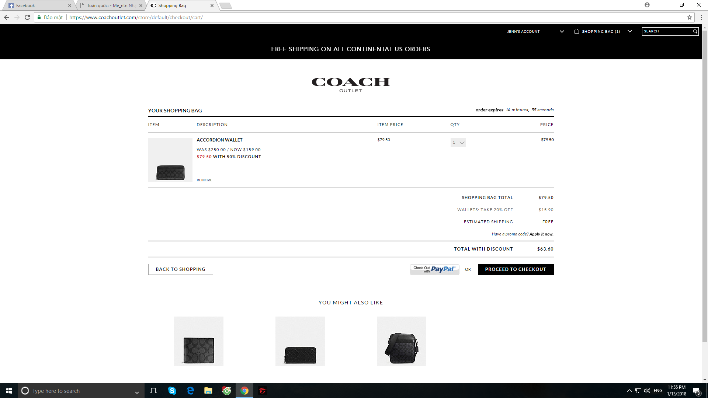The image size is (708, 398).
Task: Remove the Accordion Wallet item
Action: tap(204, 180)
